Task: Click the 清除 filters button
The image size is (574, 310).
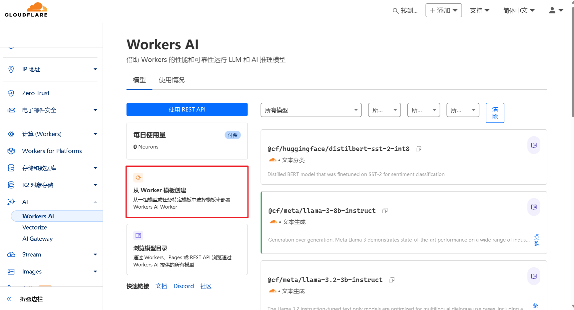Action: [x=495, y=113]
